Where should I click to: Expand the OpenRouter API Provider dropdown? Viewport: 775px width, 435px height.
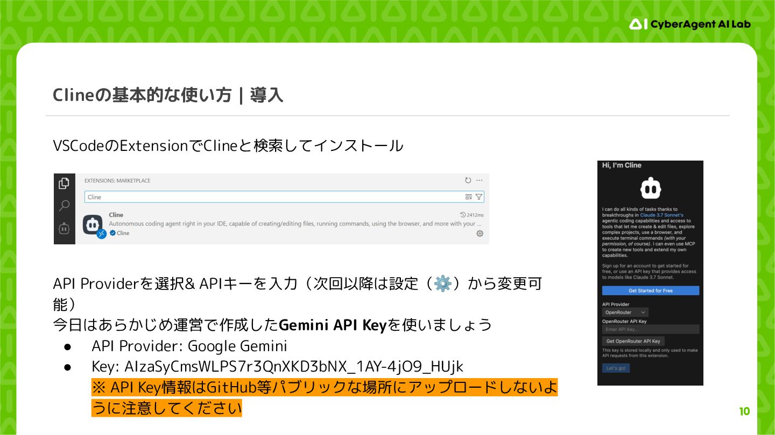[x=625, y=312]
